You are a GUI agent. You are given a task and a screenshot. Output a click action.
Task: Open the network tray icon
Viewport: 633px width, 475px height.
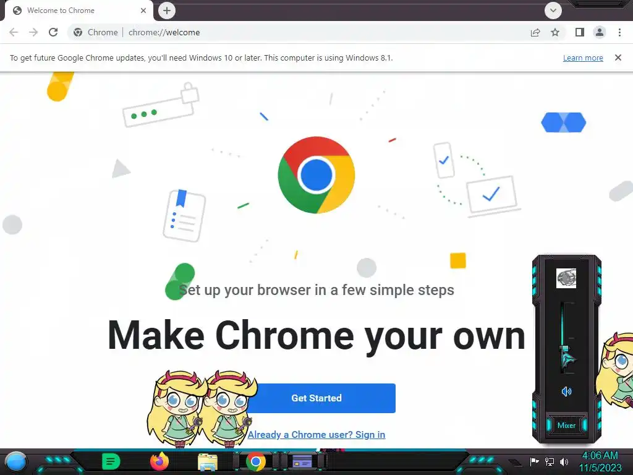550,461
